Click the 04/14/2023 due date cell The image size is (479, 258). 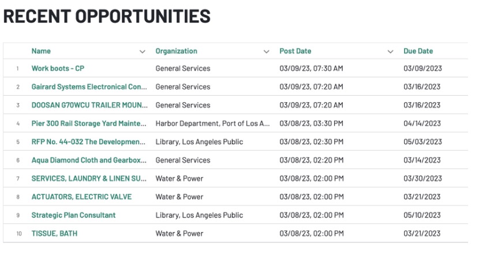point(422,124)
